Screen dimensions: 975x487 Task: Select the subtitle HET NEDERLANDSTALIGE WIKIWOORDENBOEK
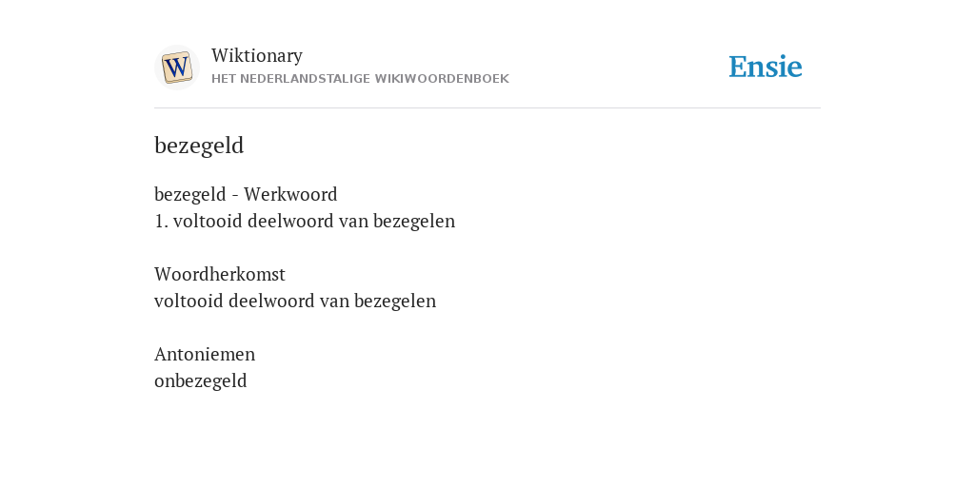pos(360,79)
